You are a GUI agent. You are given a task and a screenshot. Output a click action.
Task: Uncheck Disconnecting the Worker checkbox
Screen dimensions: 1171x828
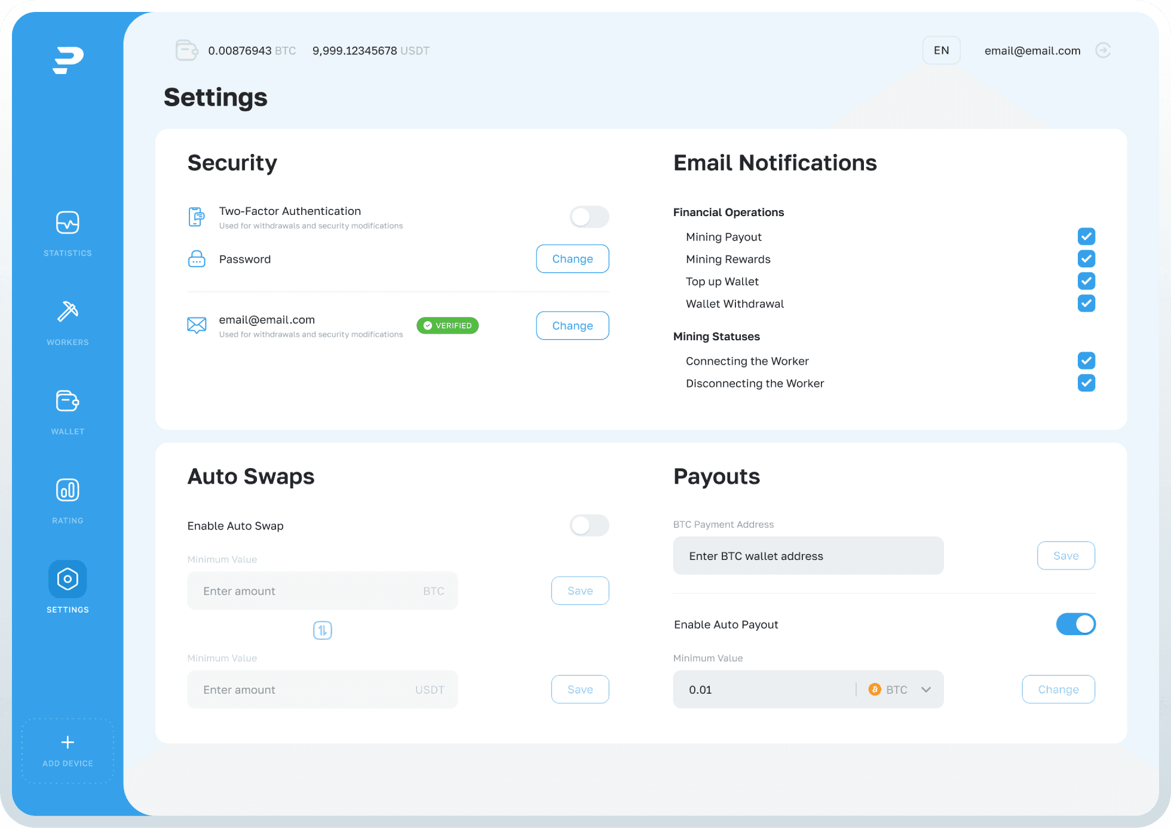click(x=1086, y=383)
